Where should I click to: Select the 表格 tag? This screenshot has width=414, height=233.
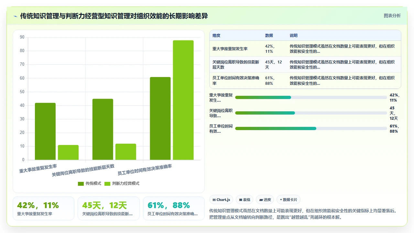pyautogui.click(x=244, y=200)
